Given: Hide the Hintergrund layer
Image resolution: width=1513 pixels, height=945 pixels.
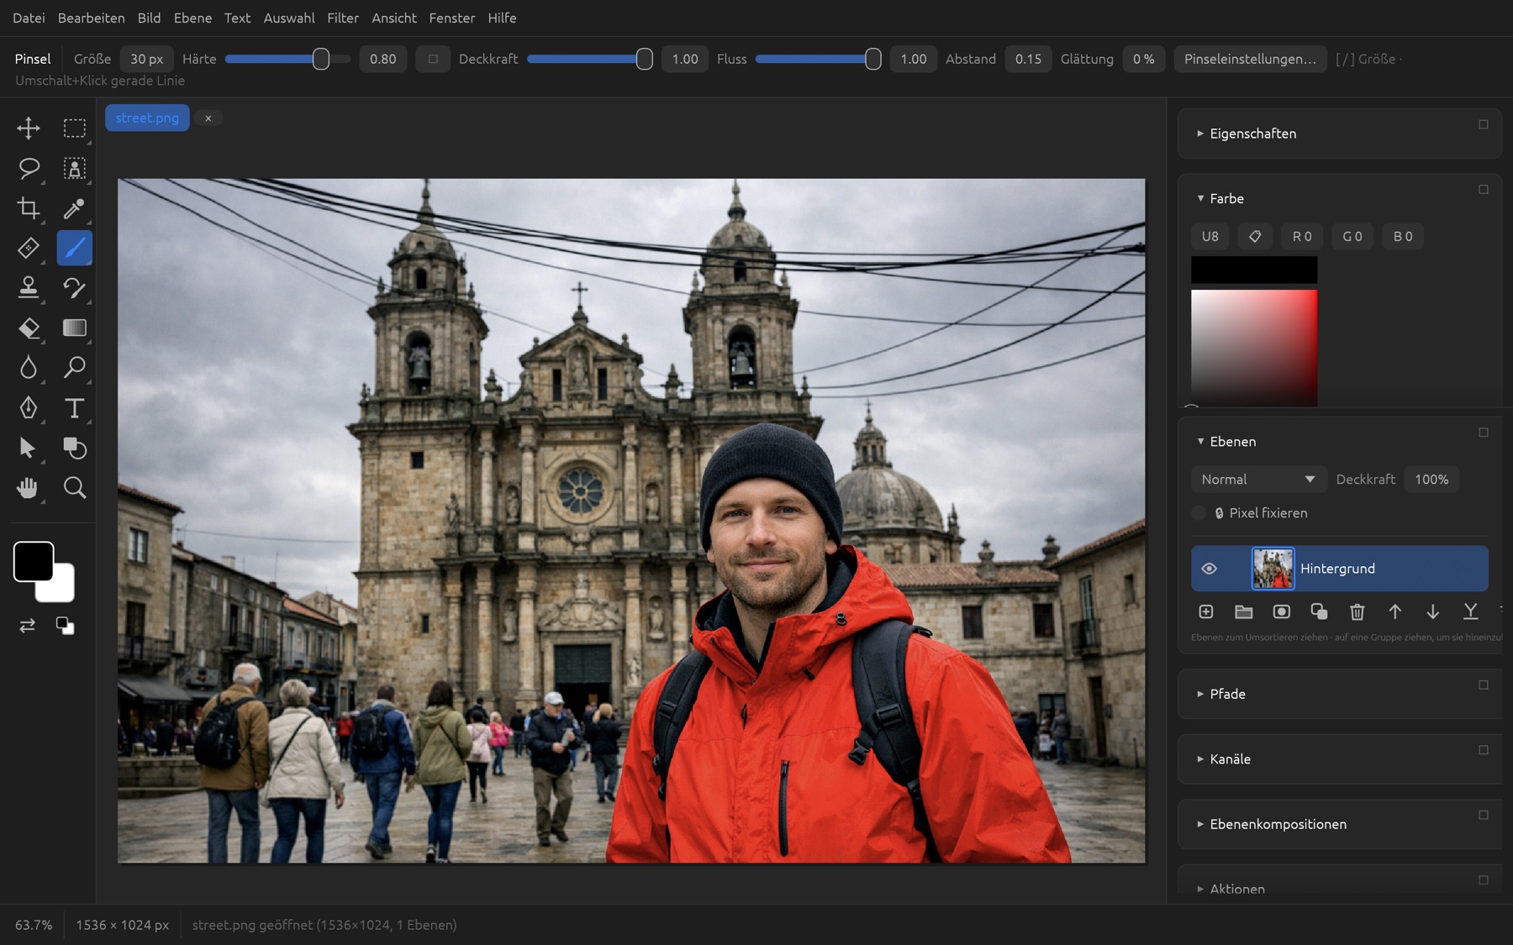Looking at the screenshot, I should tap(1209, 569).
